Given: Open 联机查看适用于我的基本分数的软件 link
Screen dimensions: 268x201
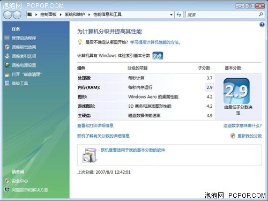Looking at the screenshot, I should [x=133, y=150].
